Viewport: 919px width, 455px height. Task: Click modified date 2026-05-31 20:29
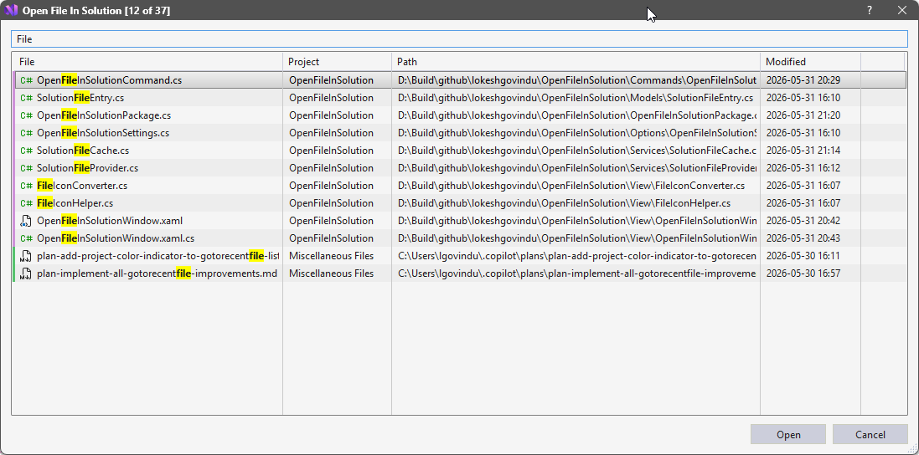click(x=803, y=80)
